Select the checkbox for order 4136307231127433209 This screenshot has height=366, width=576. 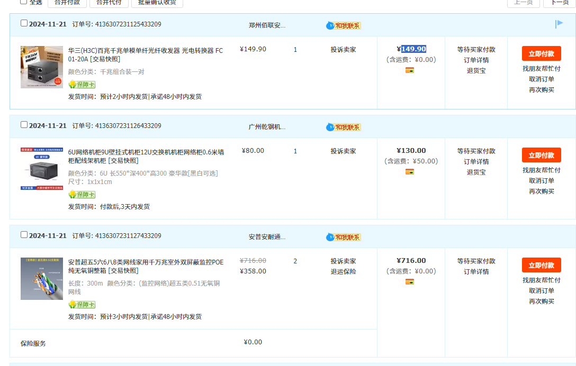pyautogui.click(x=24, y=235)
